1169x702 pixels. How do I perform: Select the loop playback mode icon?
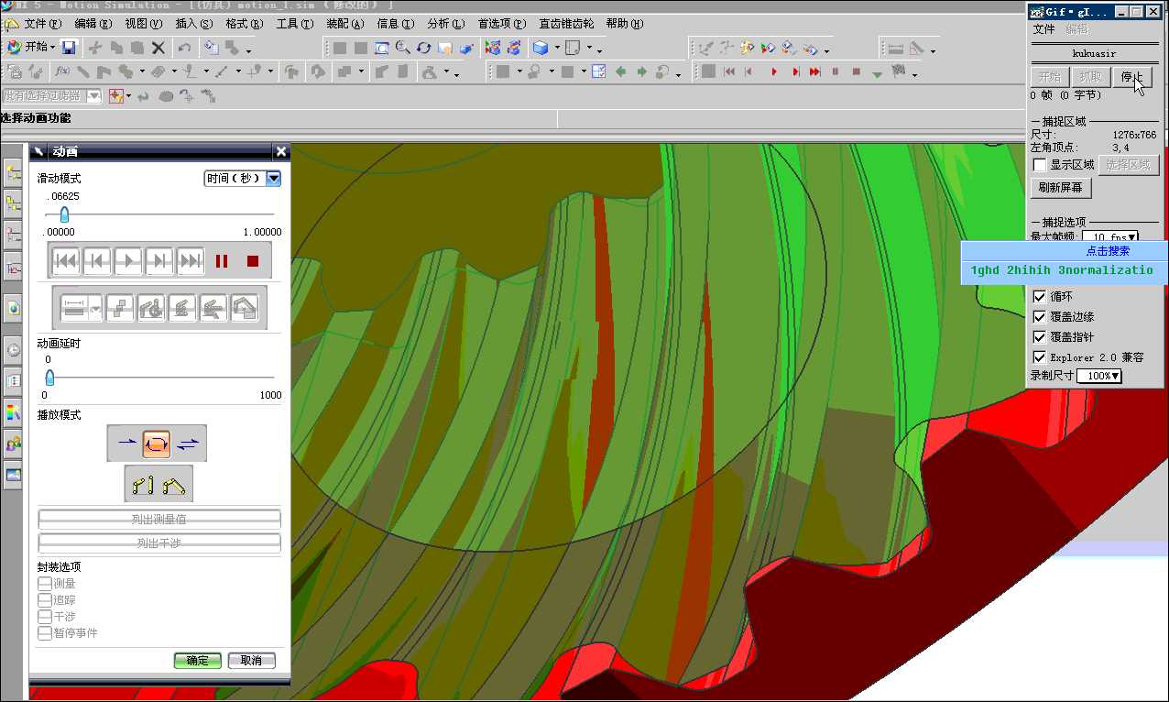click(x=157, y=444)
